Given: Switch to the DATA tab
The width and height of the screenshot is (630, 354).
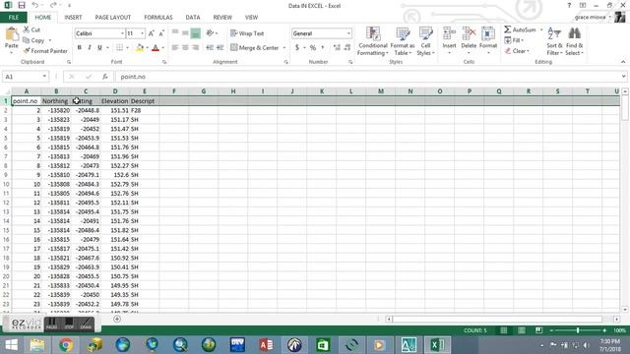Looking at the screenshot, I should [193, 18].
